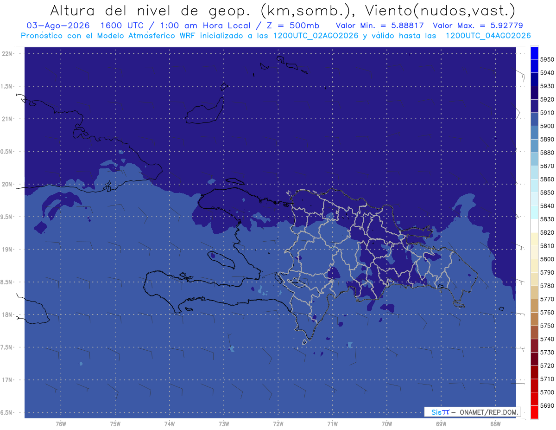Click the 5950 colorbar label

click(x=547, y=59)
